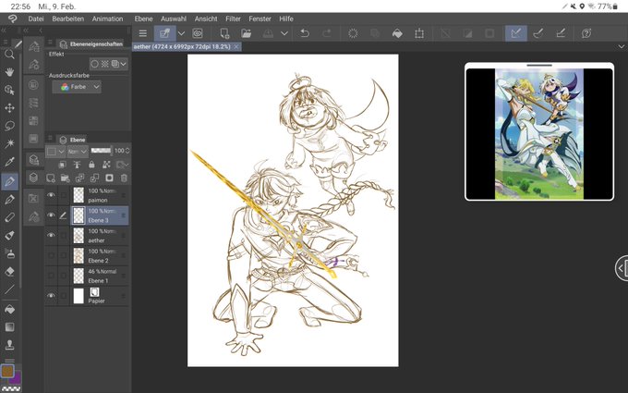This screenshot has width=628, height=393.
Task: Toggle Set as reference layer lighthouse icon
Action: click(77, 165)
